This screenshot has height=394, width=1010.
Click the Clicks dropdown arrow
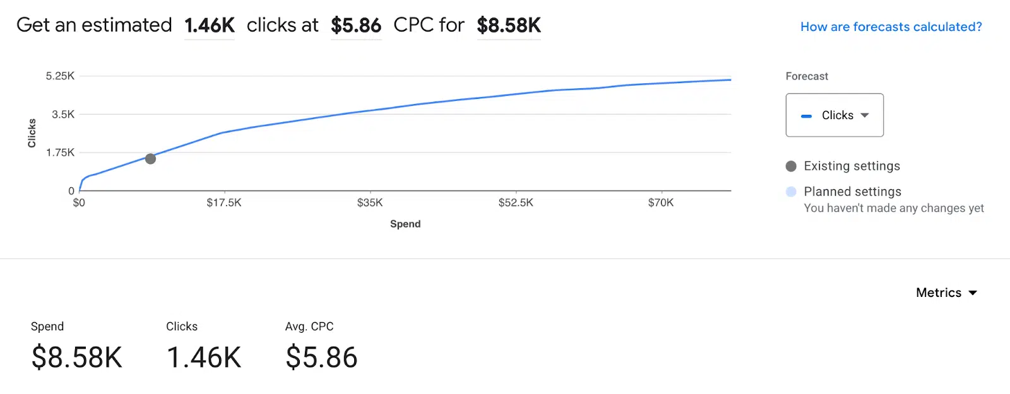coord(865,115)
